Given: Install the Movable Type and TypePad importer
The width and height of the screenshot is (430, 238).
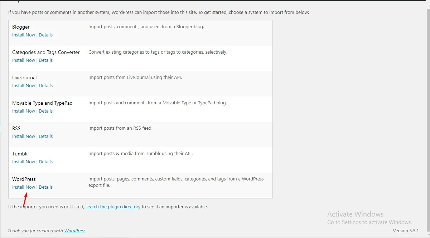Looking at the screenshot, I should 24,111.
